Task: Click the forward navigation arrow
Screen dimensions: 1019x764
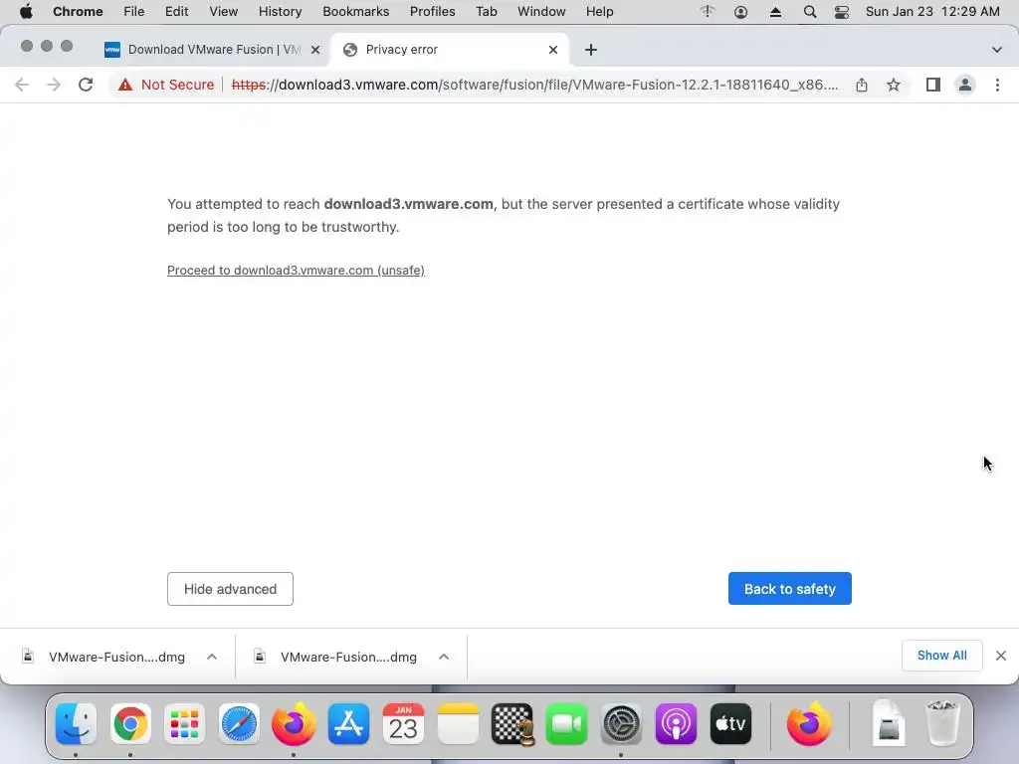Action: pos(54,85)
